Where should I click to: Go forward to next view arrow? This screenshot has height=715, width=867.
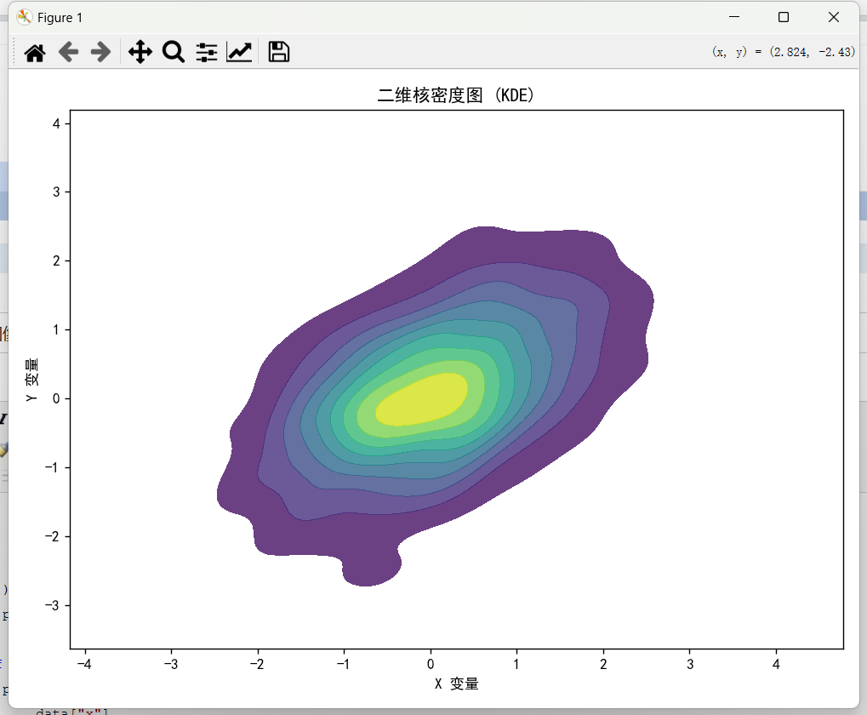click(101, 53)
